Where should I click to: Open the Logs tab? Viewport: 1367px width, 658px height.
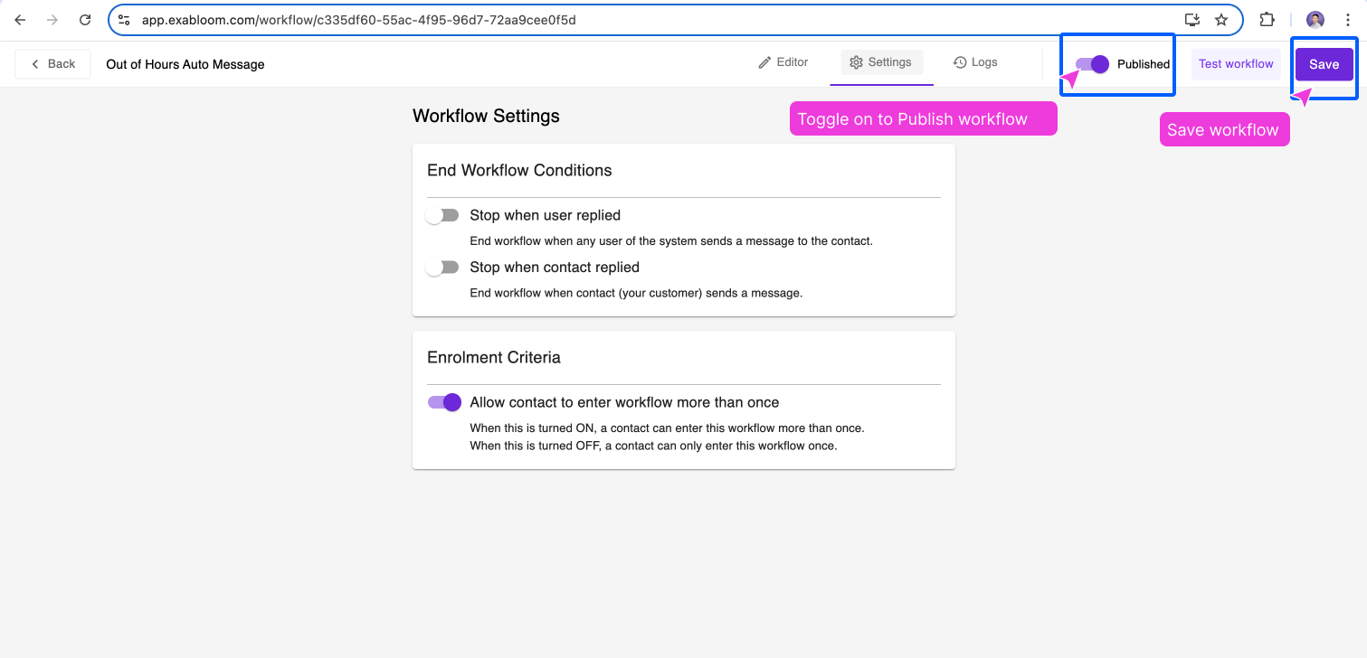(975, 62)
